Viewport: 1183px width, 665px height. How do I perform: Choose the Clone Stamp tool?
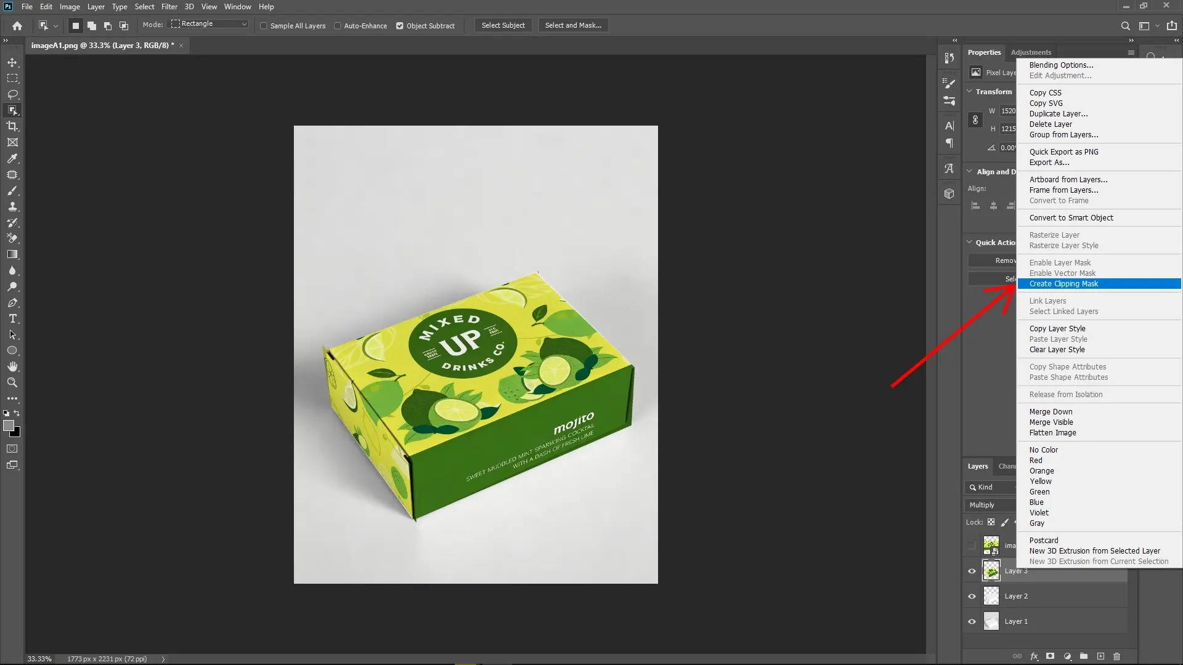click(x=12, y=207)
